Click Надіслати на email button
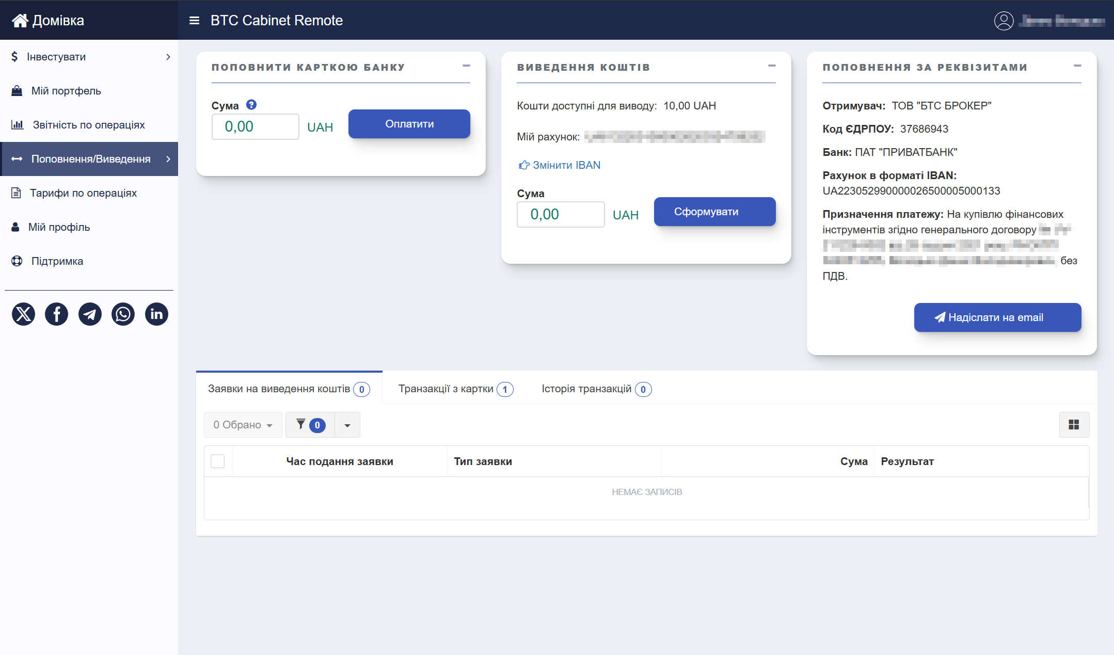 998,317
